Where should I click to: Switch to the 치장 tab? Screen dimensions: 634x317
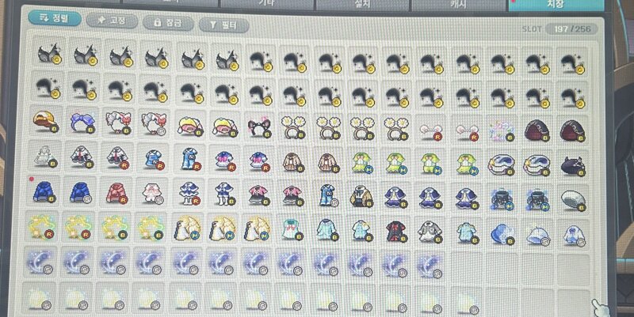pyautogui.click(x=556, y=5)
